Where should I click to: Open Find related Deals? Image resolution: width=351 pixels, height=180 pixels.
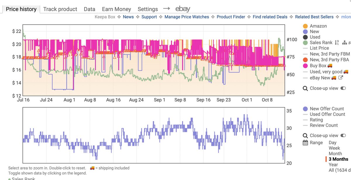pyautogui.click(x=270, y=17)
